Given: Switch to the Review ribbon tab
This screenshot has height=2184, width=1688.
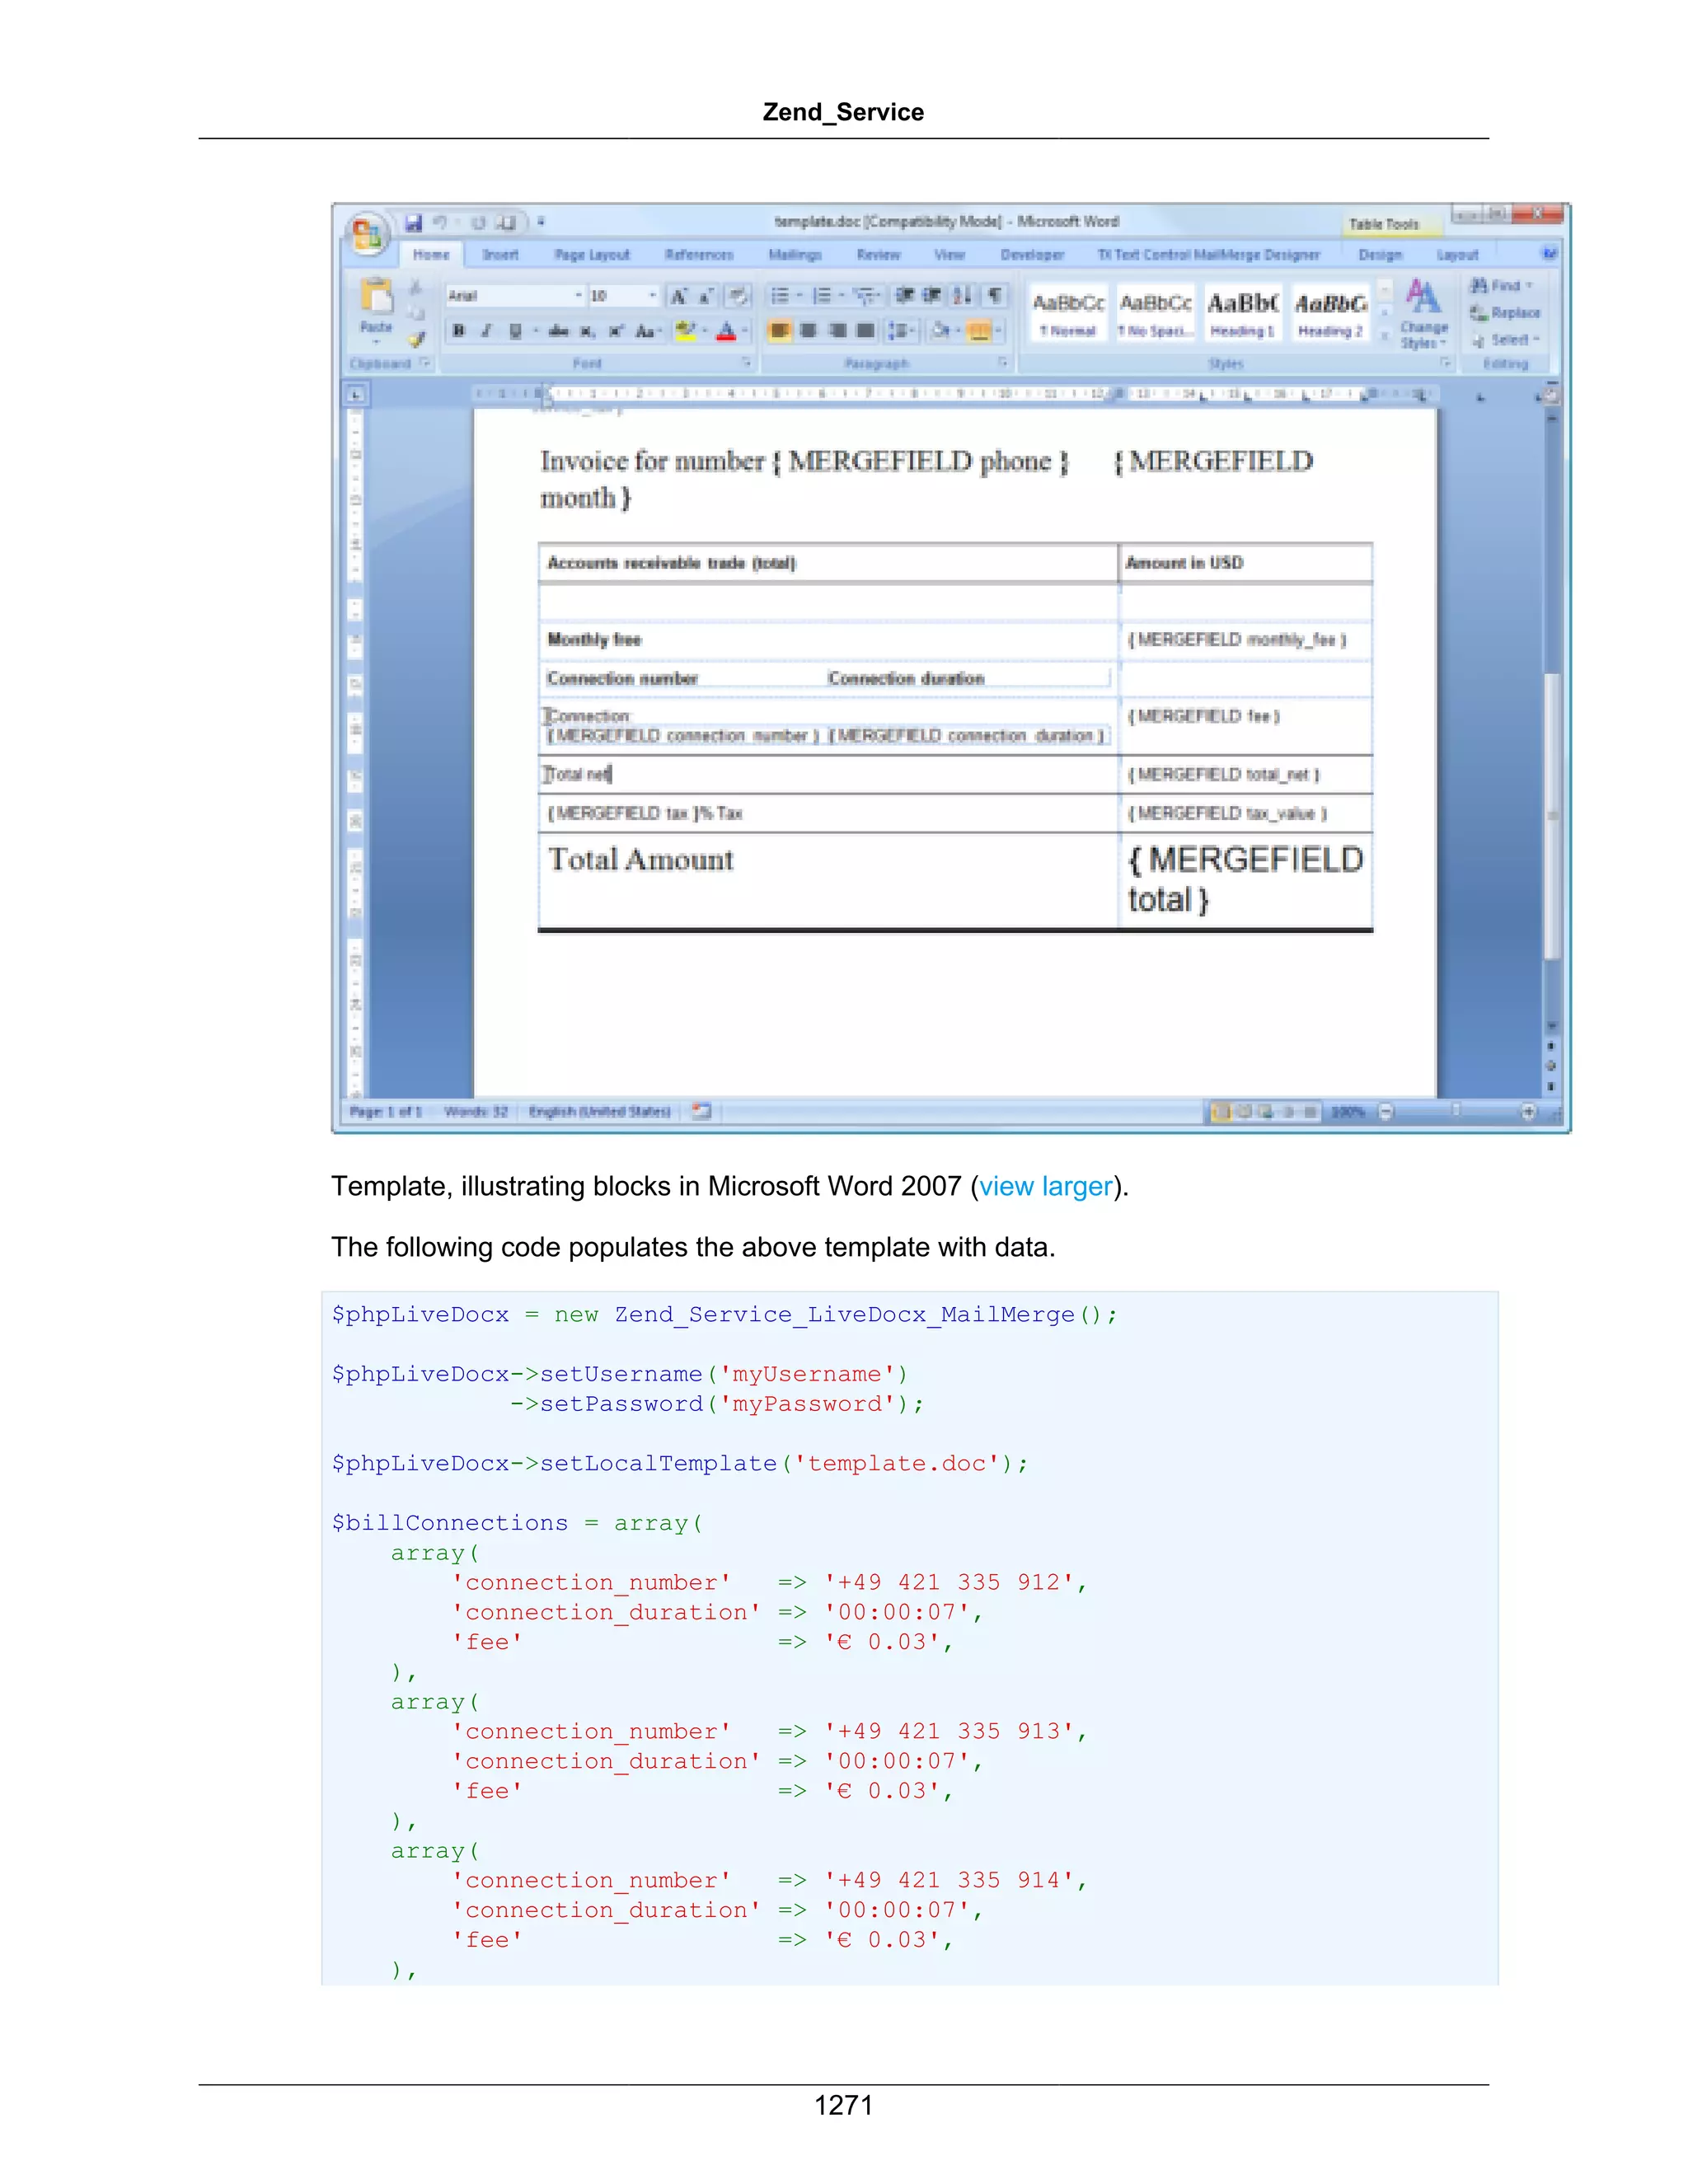Looking at the screenshot, I should coord(878,255).
